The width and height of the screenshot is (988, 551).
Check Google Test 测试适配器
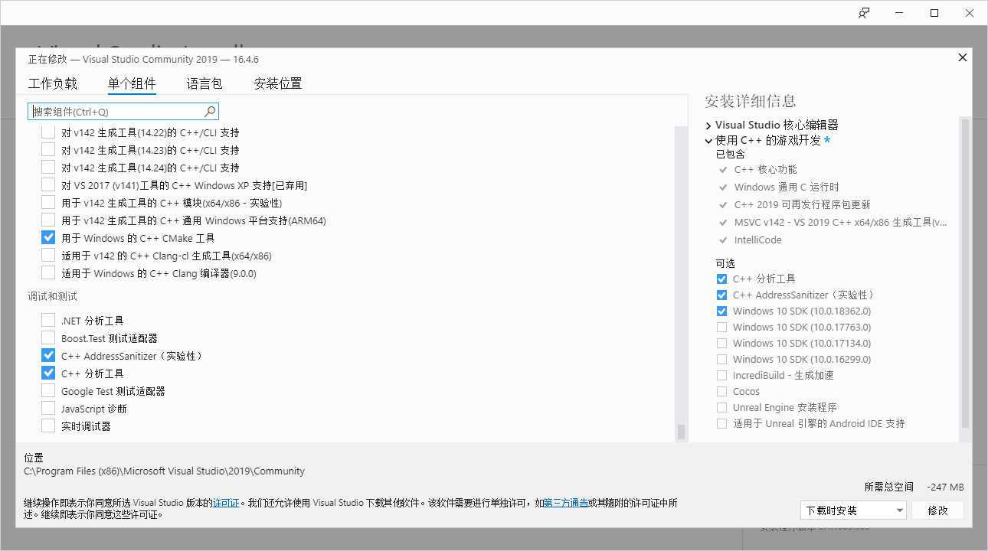(48, 391)
